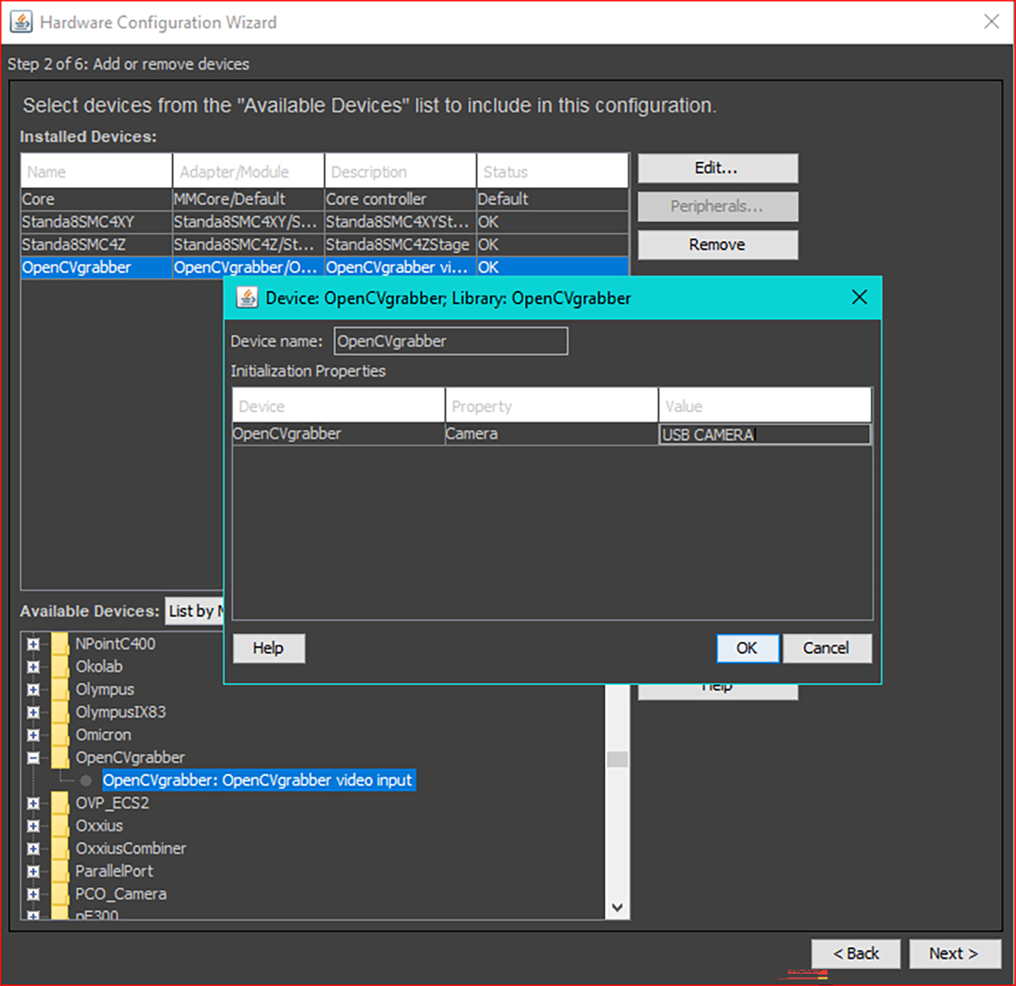Click the Next button in wizard

(x=953, y=953)
